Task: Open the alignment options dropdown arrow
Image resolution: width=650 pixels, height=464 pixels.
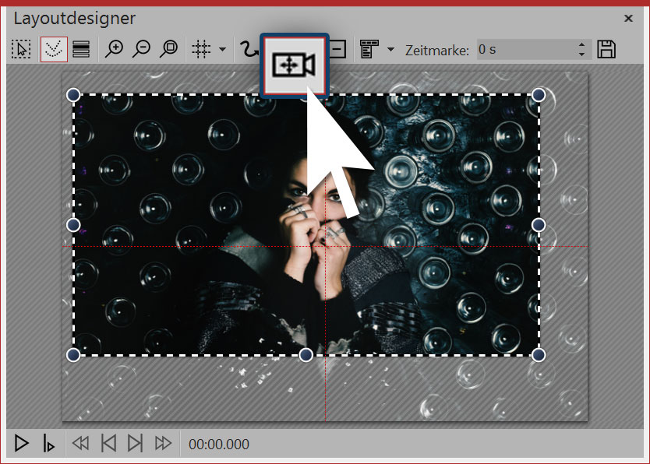Action: [390, 50]
